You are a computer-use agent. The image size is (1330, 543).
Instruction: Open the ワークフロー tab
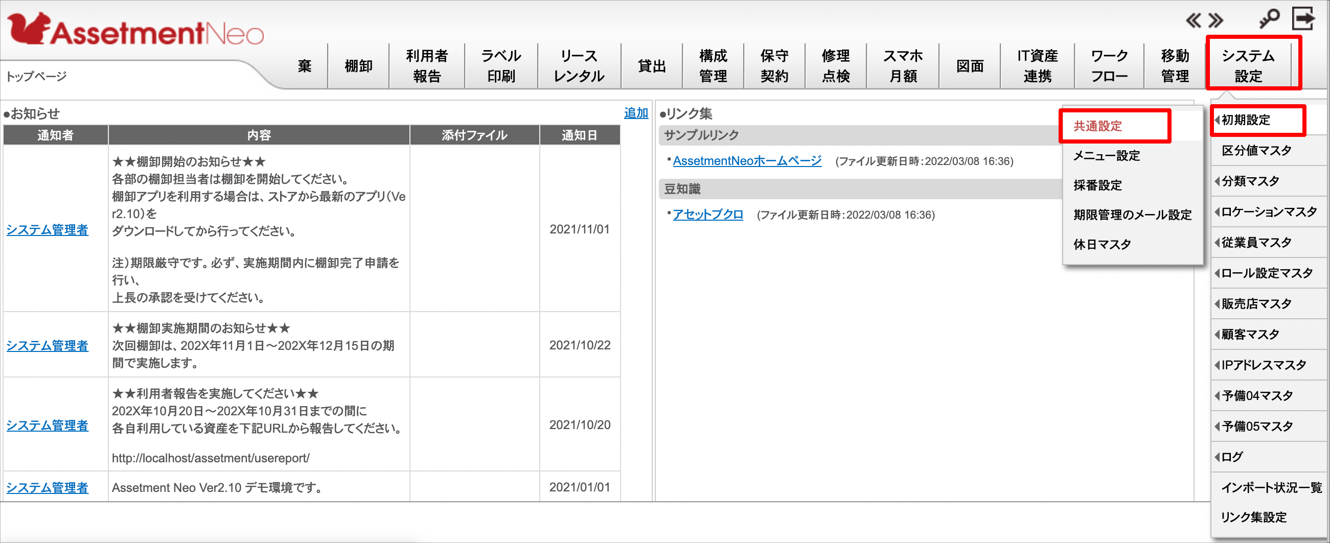[1109, 66]
